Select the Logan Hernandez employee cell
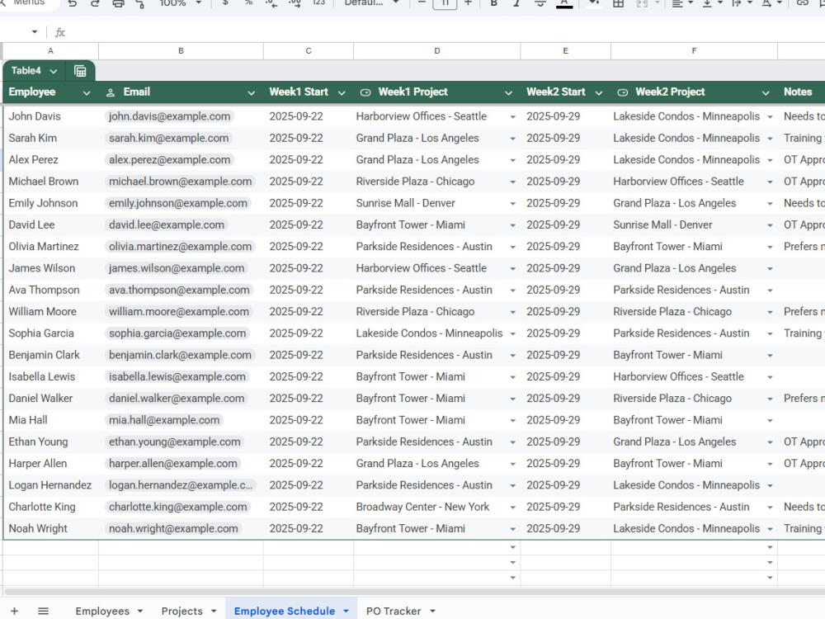Screen dimensions: 825x619 coord(50,485)
